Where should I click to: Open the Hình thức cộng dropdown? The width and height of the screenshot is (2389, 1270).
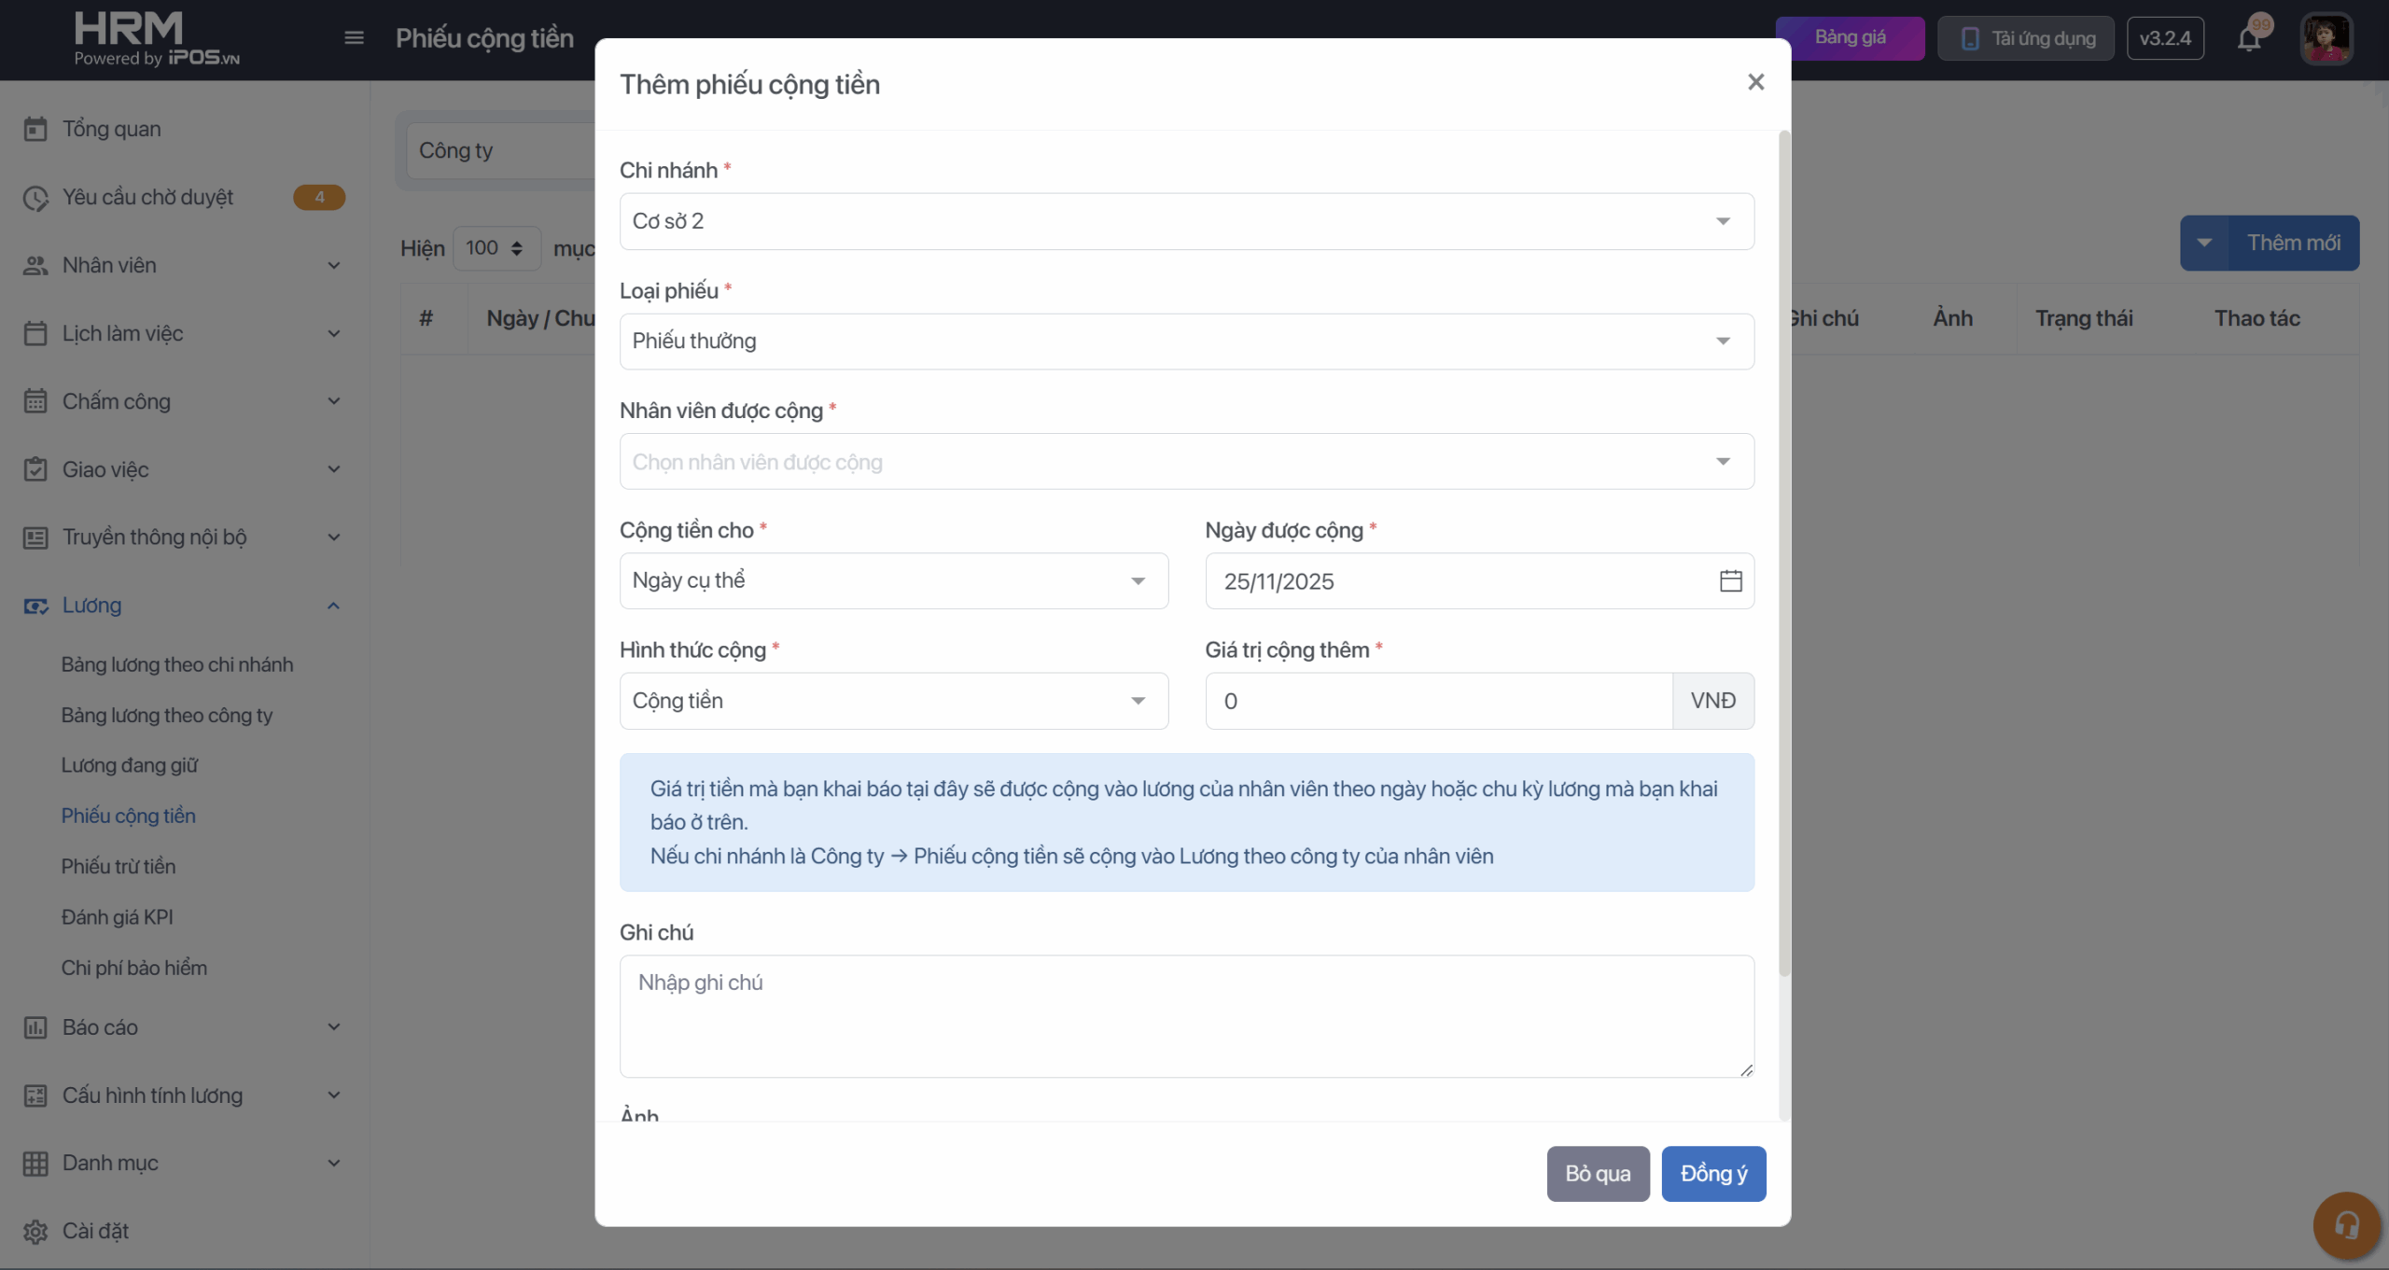click(893, 701)
